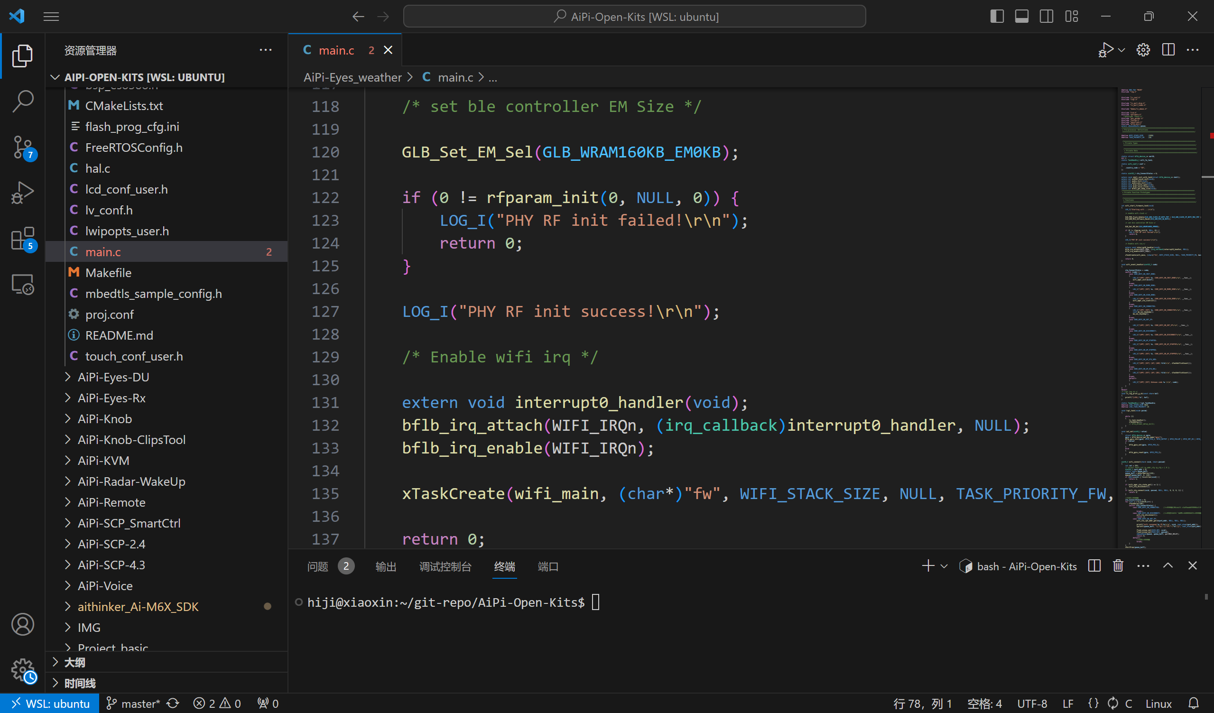Click the command center search box
The height and width of the screenshot is (713, 1214).
pos(634,17)
